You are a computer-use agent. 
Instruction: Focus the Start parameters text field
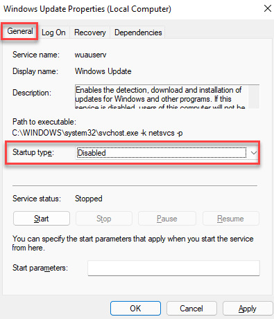173,268
